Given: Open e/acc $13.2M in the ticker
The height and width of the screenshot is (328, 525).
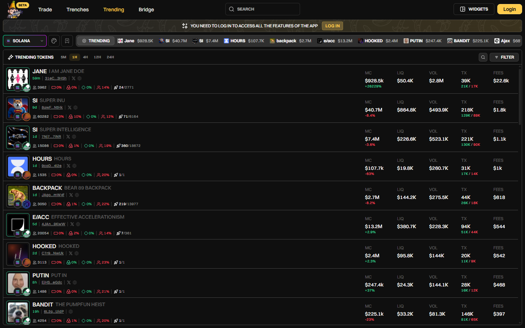Looking at the screenshot, I should click(x=335, y=41).
